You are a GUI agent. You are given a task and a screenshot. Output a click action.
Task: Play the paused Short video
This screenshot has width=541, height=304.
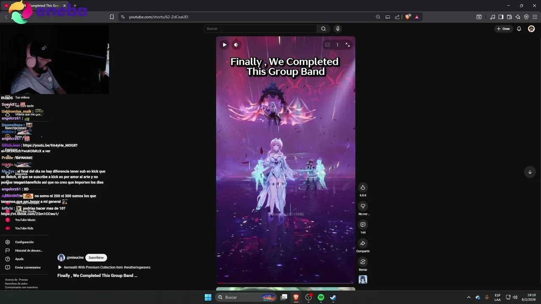224,45
